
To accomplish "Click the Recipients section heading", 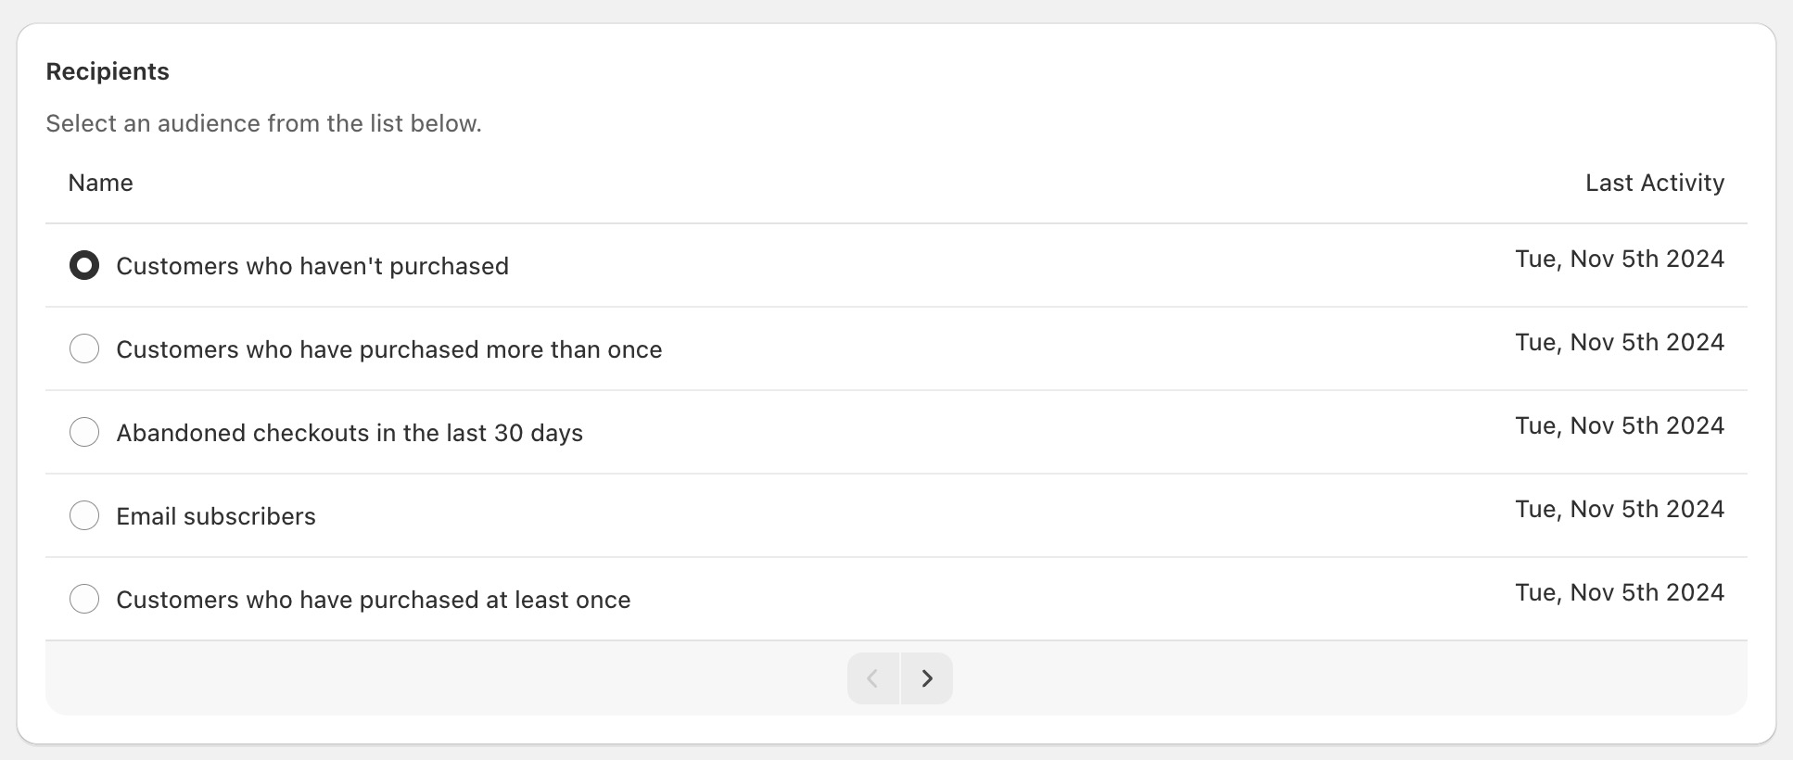I will 108,71.
